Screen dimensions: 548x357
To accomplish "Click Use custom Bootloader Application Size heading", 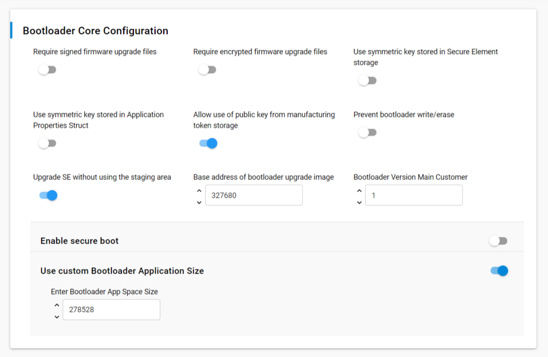I will [x=122, y=271].
